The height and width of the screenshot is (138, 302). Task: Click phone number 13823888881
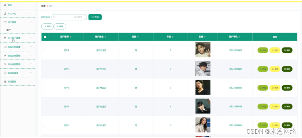click(x=235, y=50)
